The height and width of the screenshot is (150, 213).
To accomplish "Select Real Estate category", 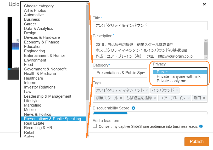I will coord(34,123).
